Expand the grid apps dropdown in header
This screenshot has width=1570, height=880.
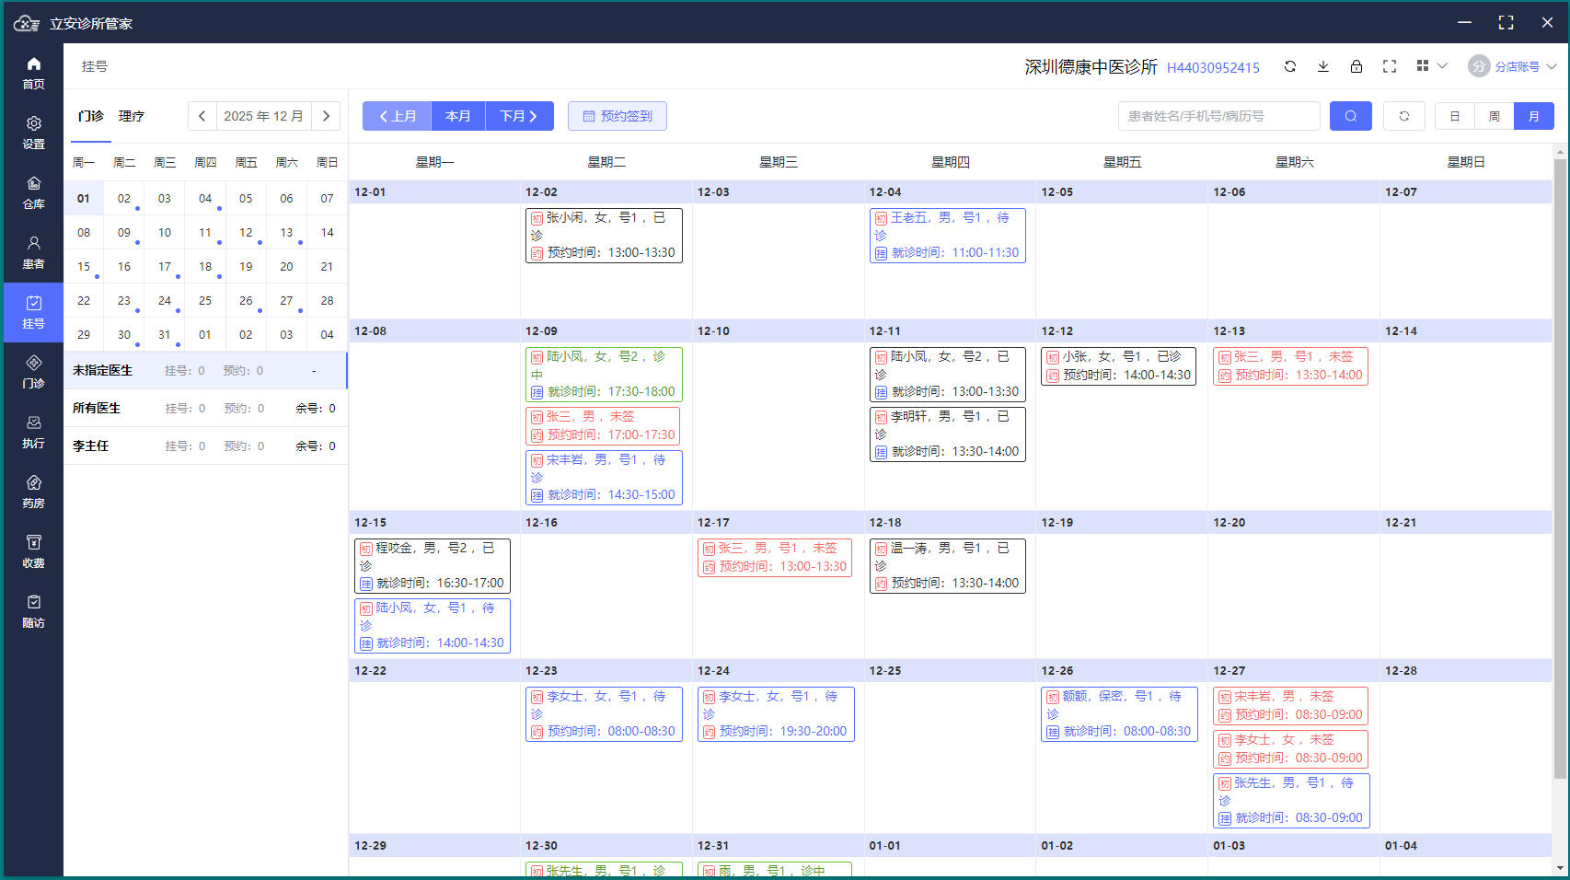tap(1432, 66)
